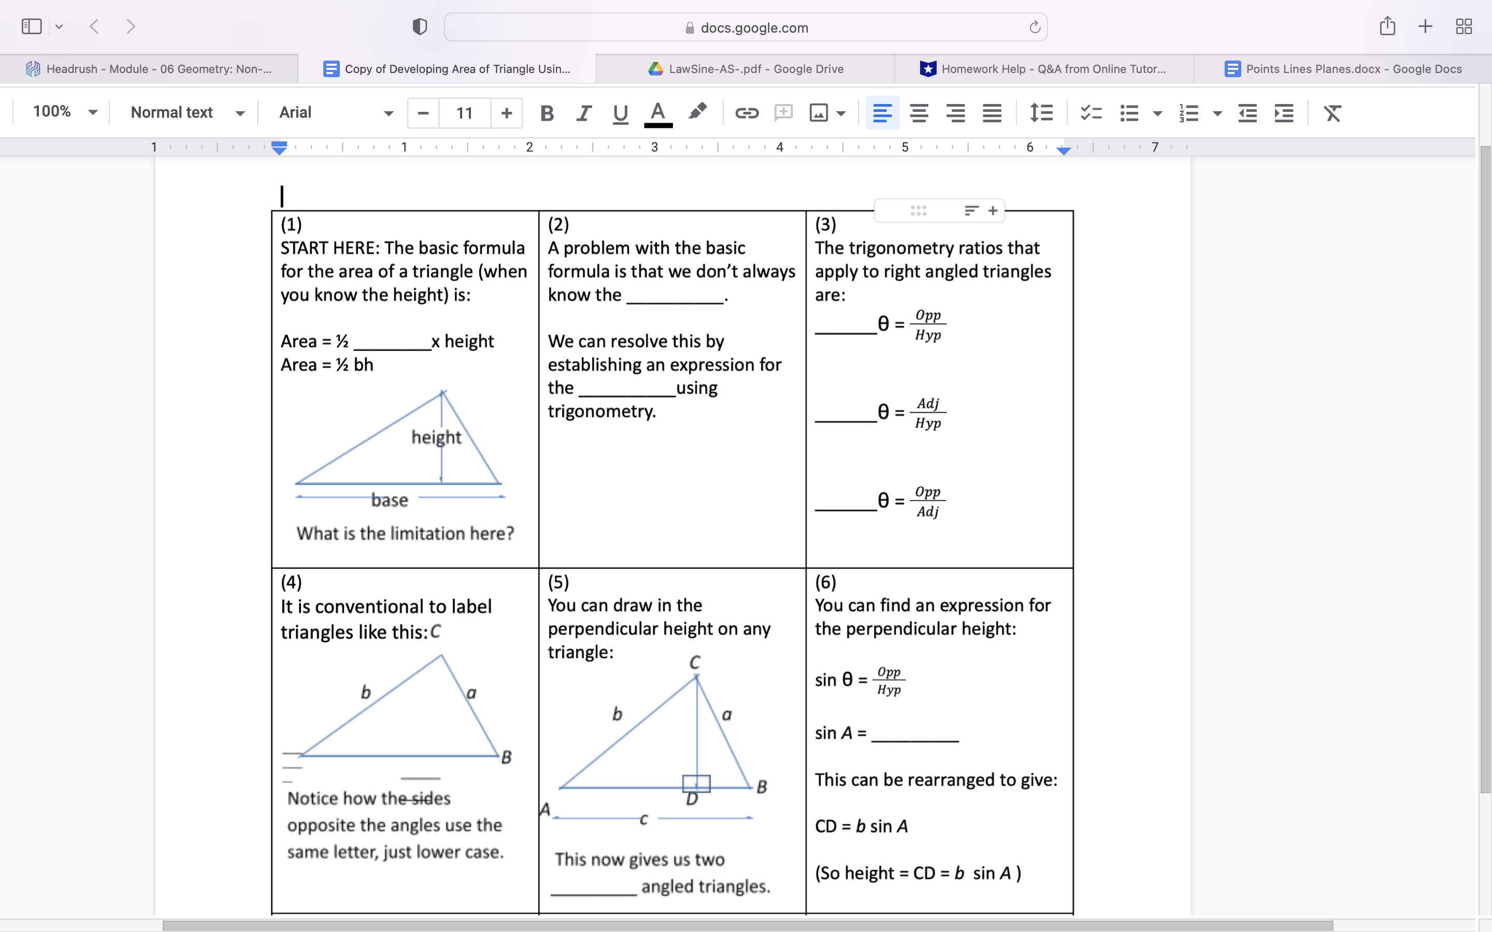Toggle italic formatting

tap(583, 113)
